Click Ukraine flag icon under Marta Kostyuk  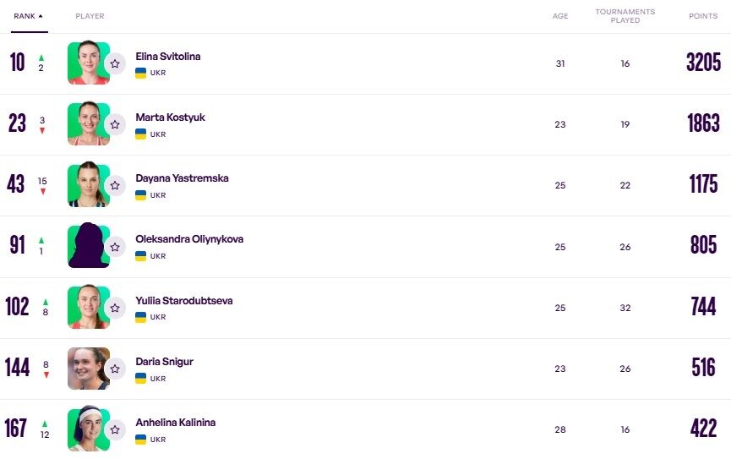(141, 134)
